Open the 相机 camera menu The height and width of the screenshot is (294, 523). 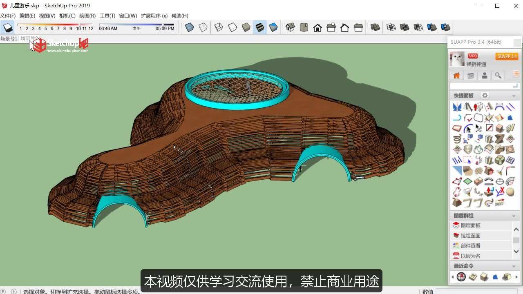point(67,16)
